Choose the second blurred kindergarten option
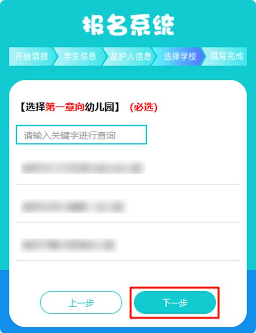This screenshot has height=333, width=256. [x=128, y=207]
